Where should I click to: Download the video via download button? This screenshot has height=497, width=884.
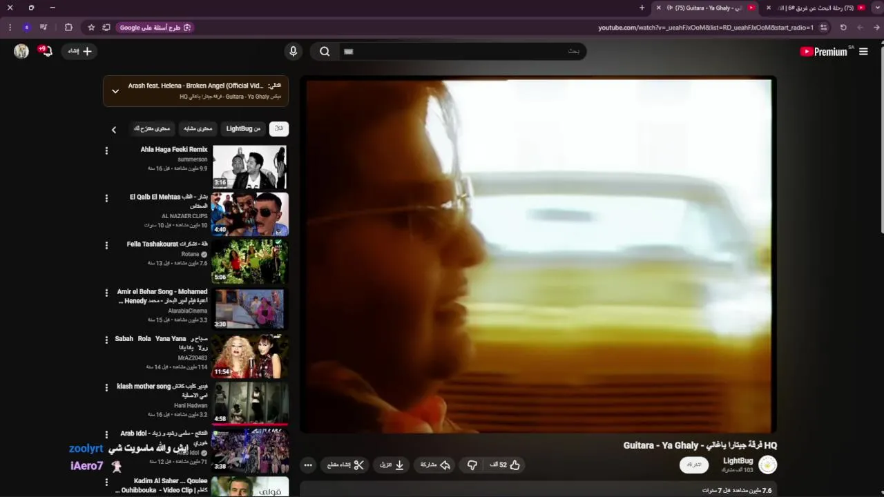point(392,465)
